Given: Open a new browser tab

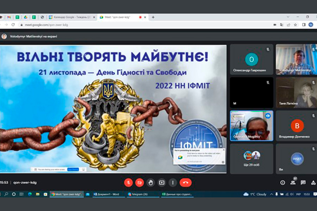Looking at the screenshot, I should (153, 17).
